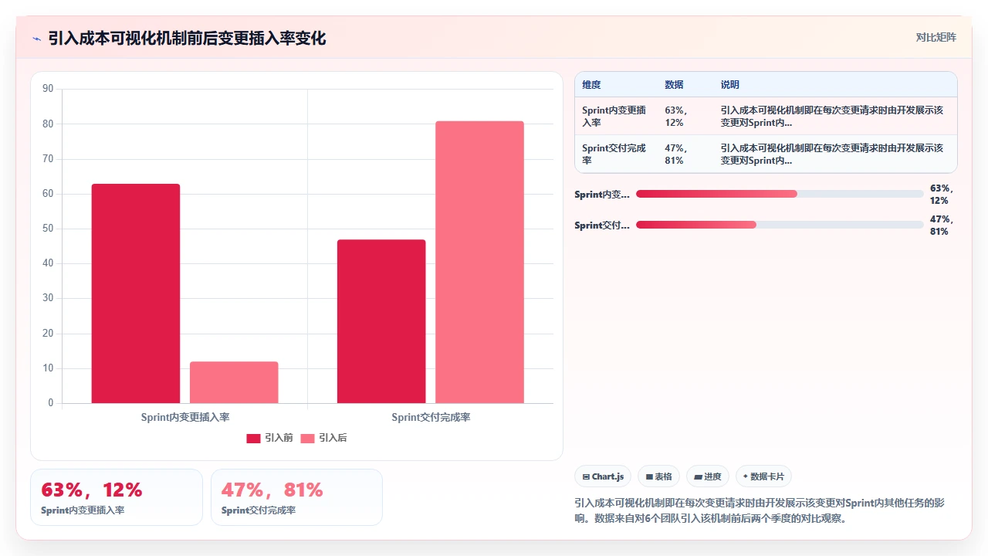Click the truncated Sprint交付… progress label
The width and height of the screenshot is (988, 556).
tap(602, 225)
